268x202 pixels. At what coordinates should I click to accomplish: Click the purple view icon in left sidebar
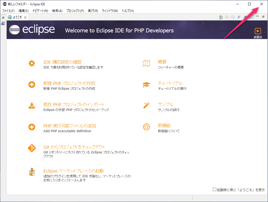pos(3,24)
